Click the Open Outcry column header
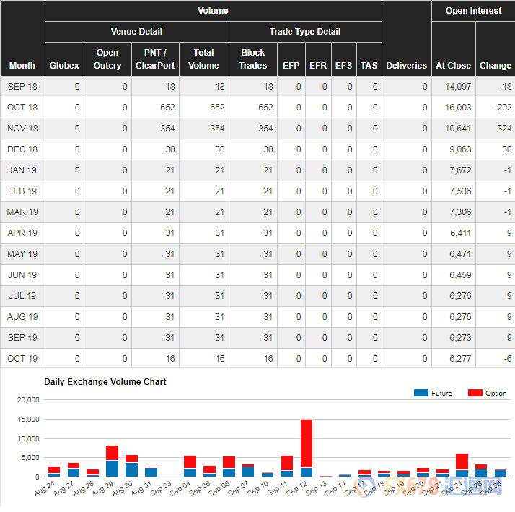 pos(107,59)
